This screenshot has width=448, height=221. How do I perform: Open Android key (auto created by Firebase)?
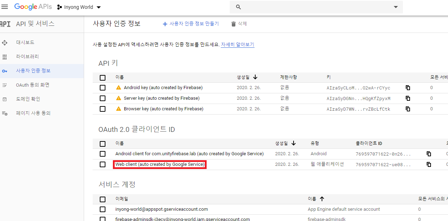click(x=163, y=88)
